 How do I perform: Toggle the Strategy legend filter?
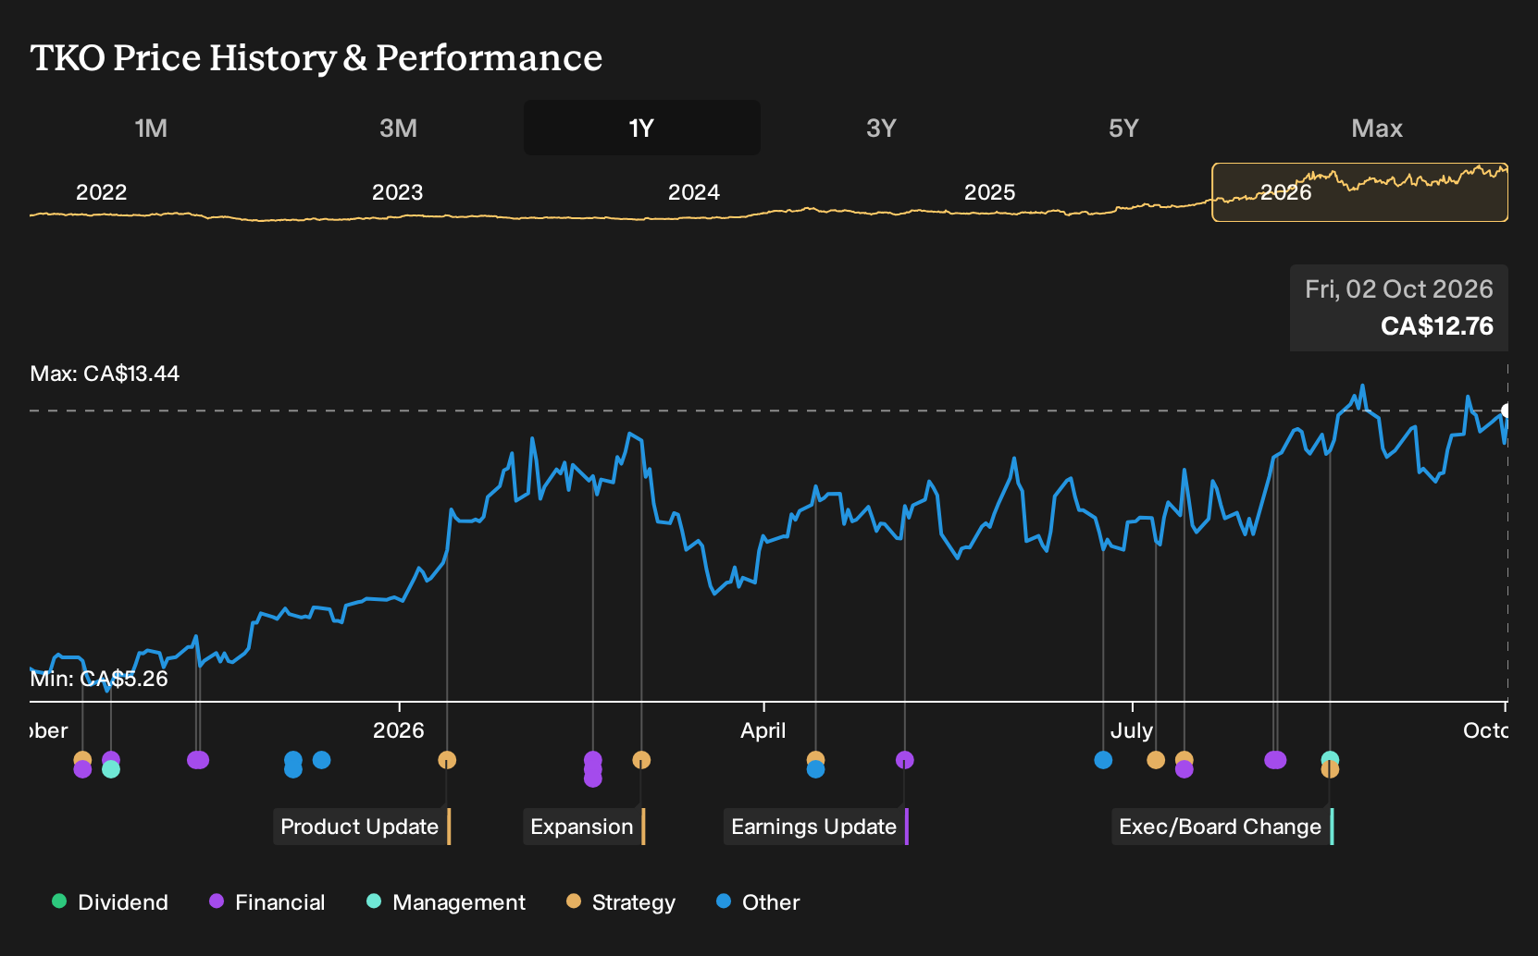tap(621, 902)
